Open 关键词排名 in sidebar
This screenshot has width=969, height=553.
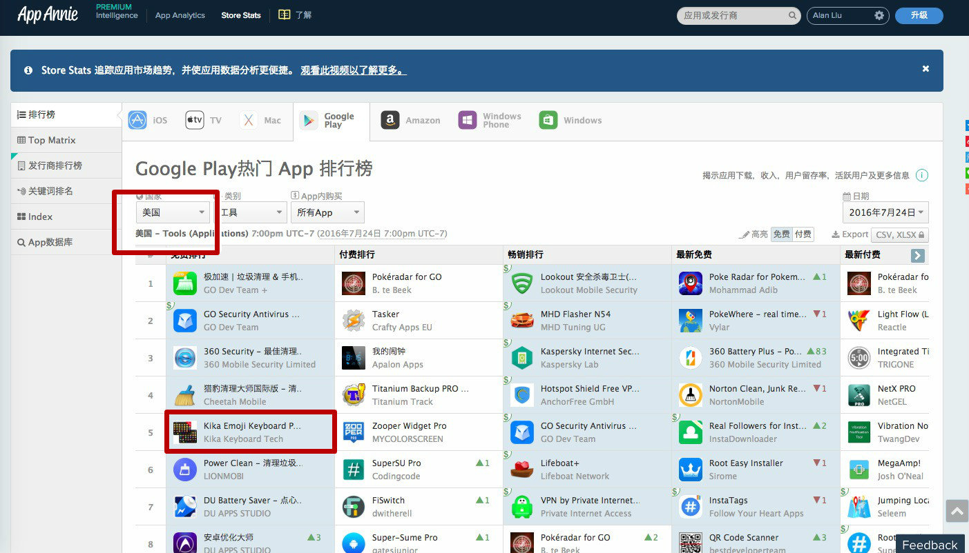(x=66, y=191)
